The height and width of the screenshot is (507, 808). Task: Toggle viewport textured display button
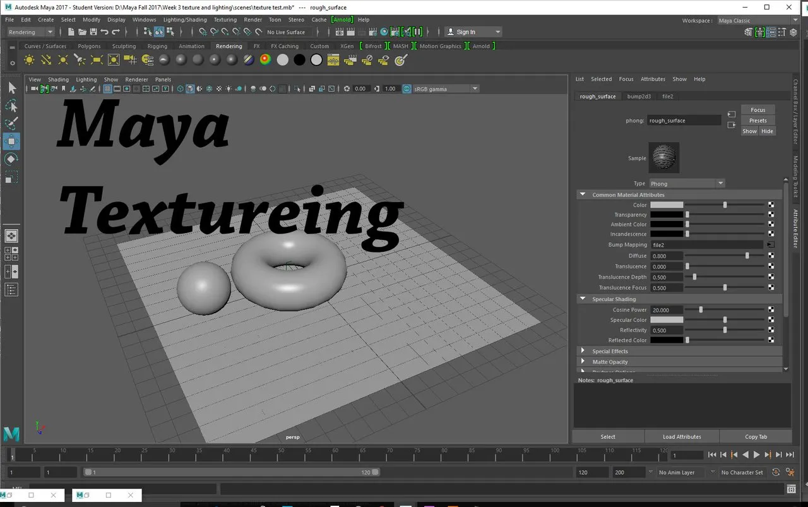[x=219, y=89]
